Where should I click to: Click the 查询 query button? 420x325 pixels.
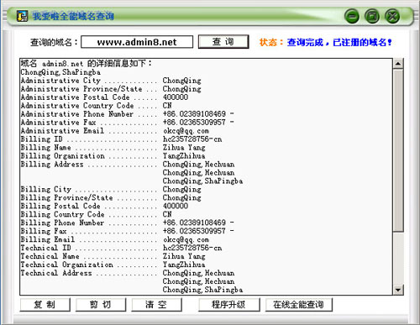223,42
